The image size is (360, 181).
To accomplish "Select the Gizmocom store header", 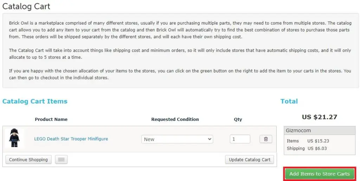I will [x=319, y=130].
